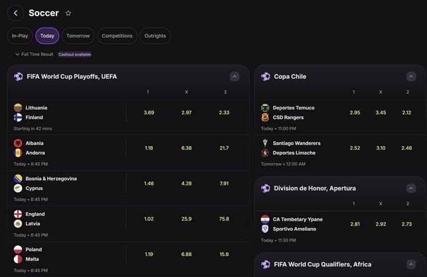Select the In-Play tab
The height and width of the screenshot is (277, 427).
pos(20,36)
